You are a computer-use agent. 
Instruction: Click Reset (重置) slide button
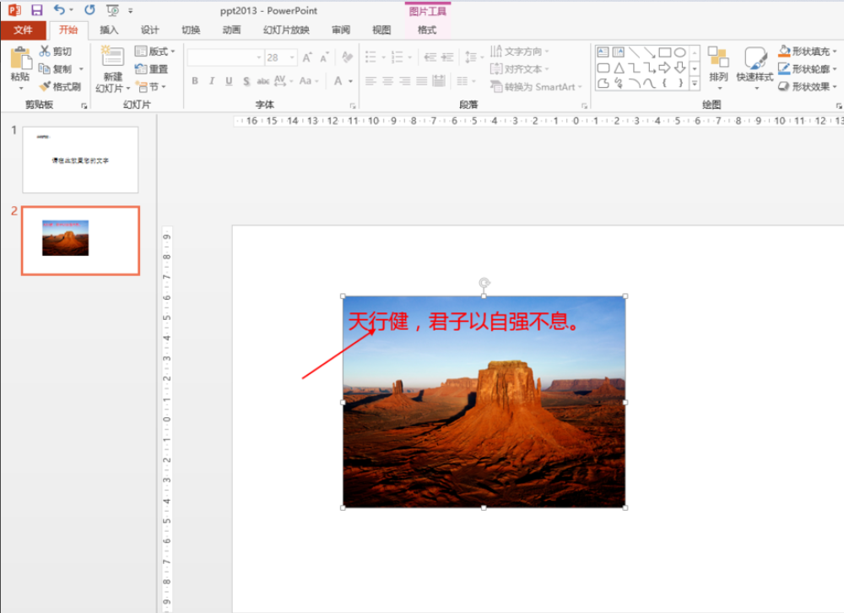151,69
